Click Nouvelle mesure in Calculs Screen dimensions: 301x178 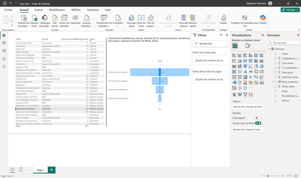click(x=183, y=21)
